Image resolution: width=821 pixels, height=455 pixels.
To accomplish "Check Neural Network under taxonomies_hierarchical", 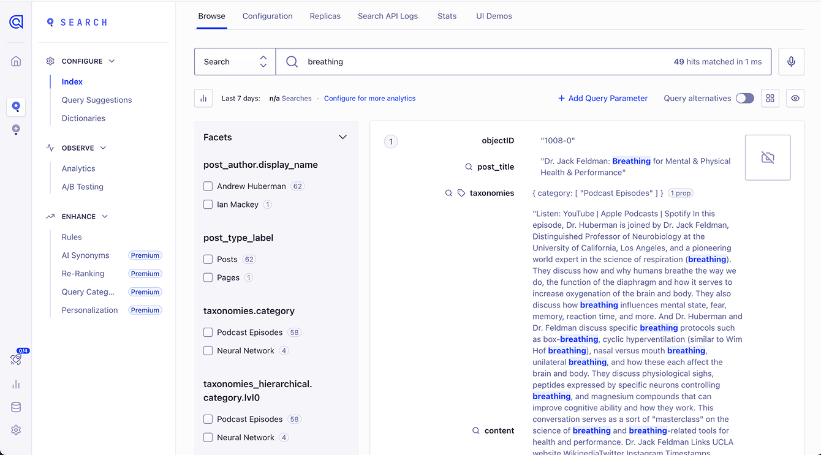I will coord(208,438).
